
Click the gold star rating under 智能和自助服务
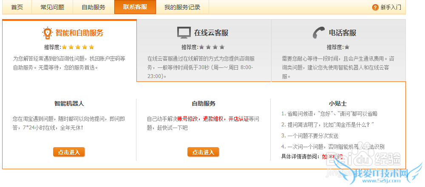click(78, 47)
